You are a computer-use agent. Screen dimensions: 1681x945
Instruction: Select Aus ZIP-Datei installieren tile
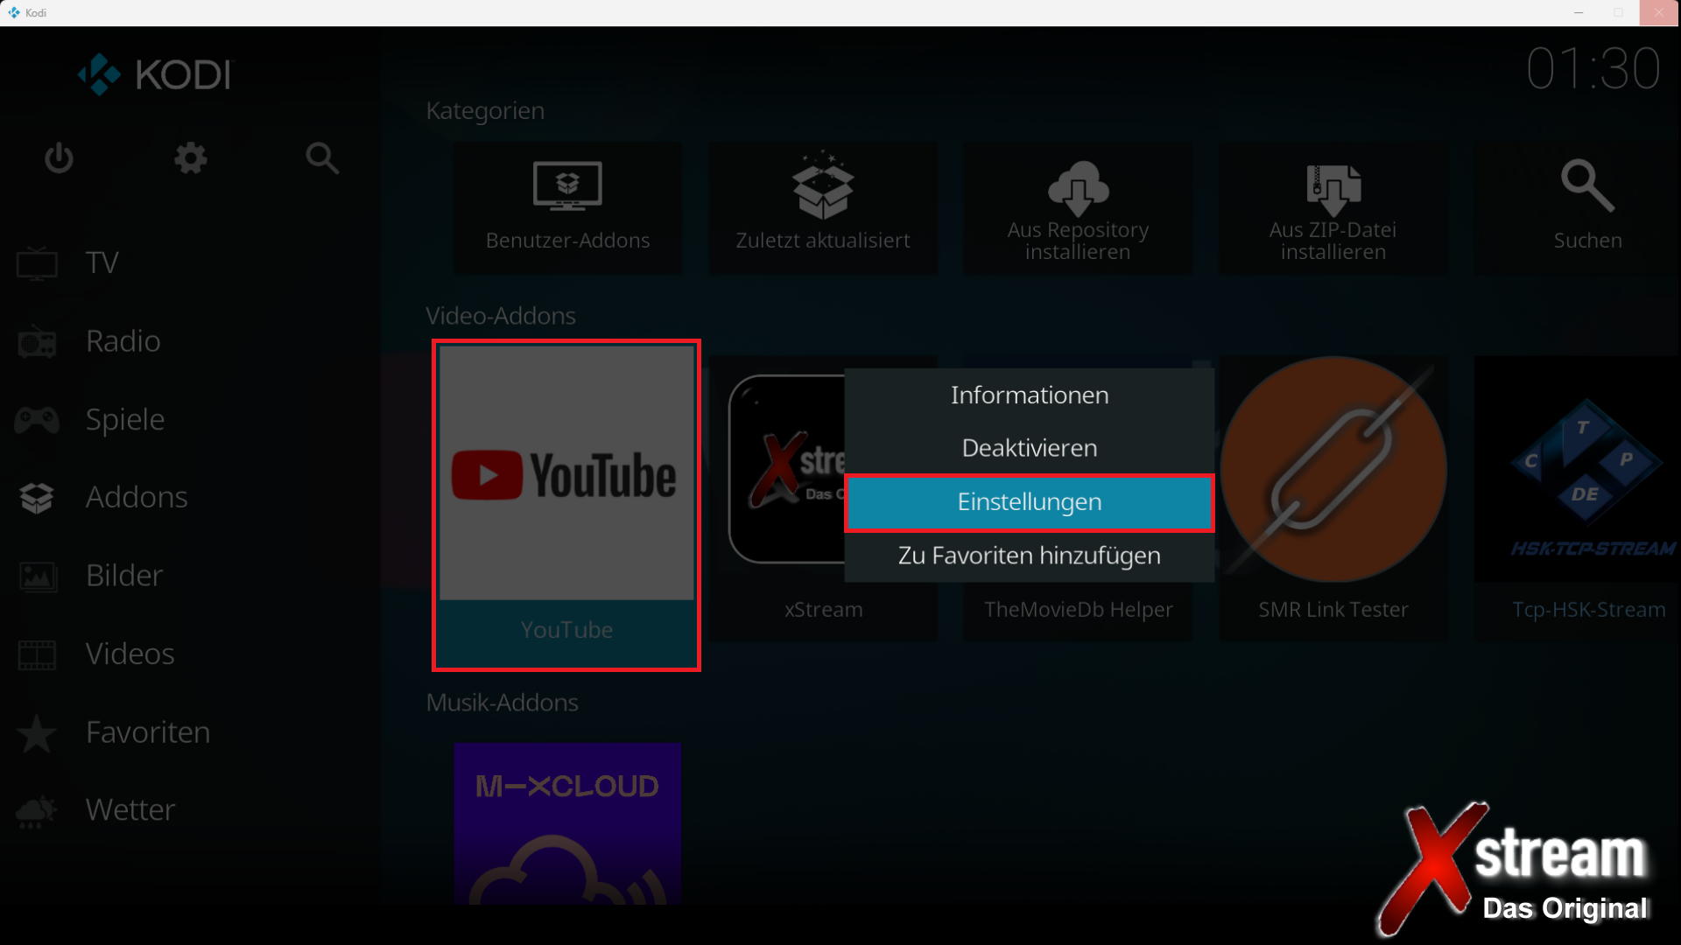[x=1333, y=208]
